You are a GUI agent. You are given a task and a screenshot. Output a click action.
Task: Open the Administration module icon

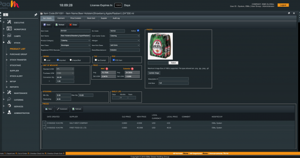pyautogui.click(x=9, y=112)
